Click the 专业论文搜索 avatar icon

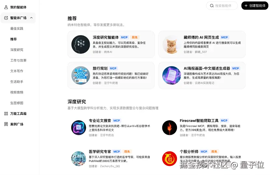click(x=78, y=128)
